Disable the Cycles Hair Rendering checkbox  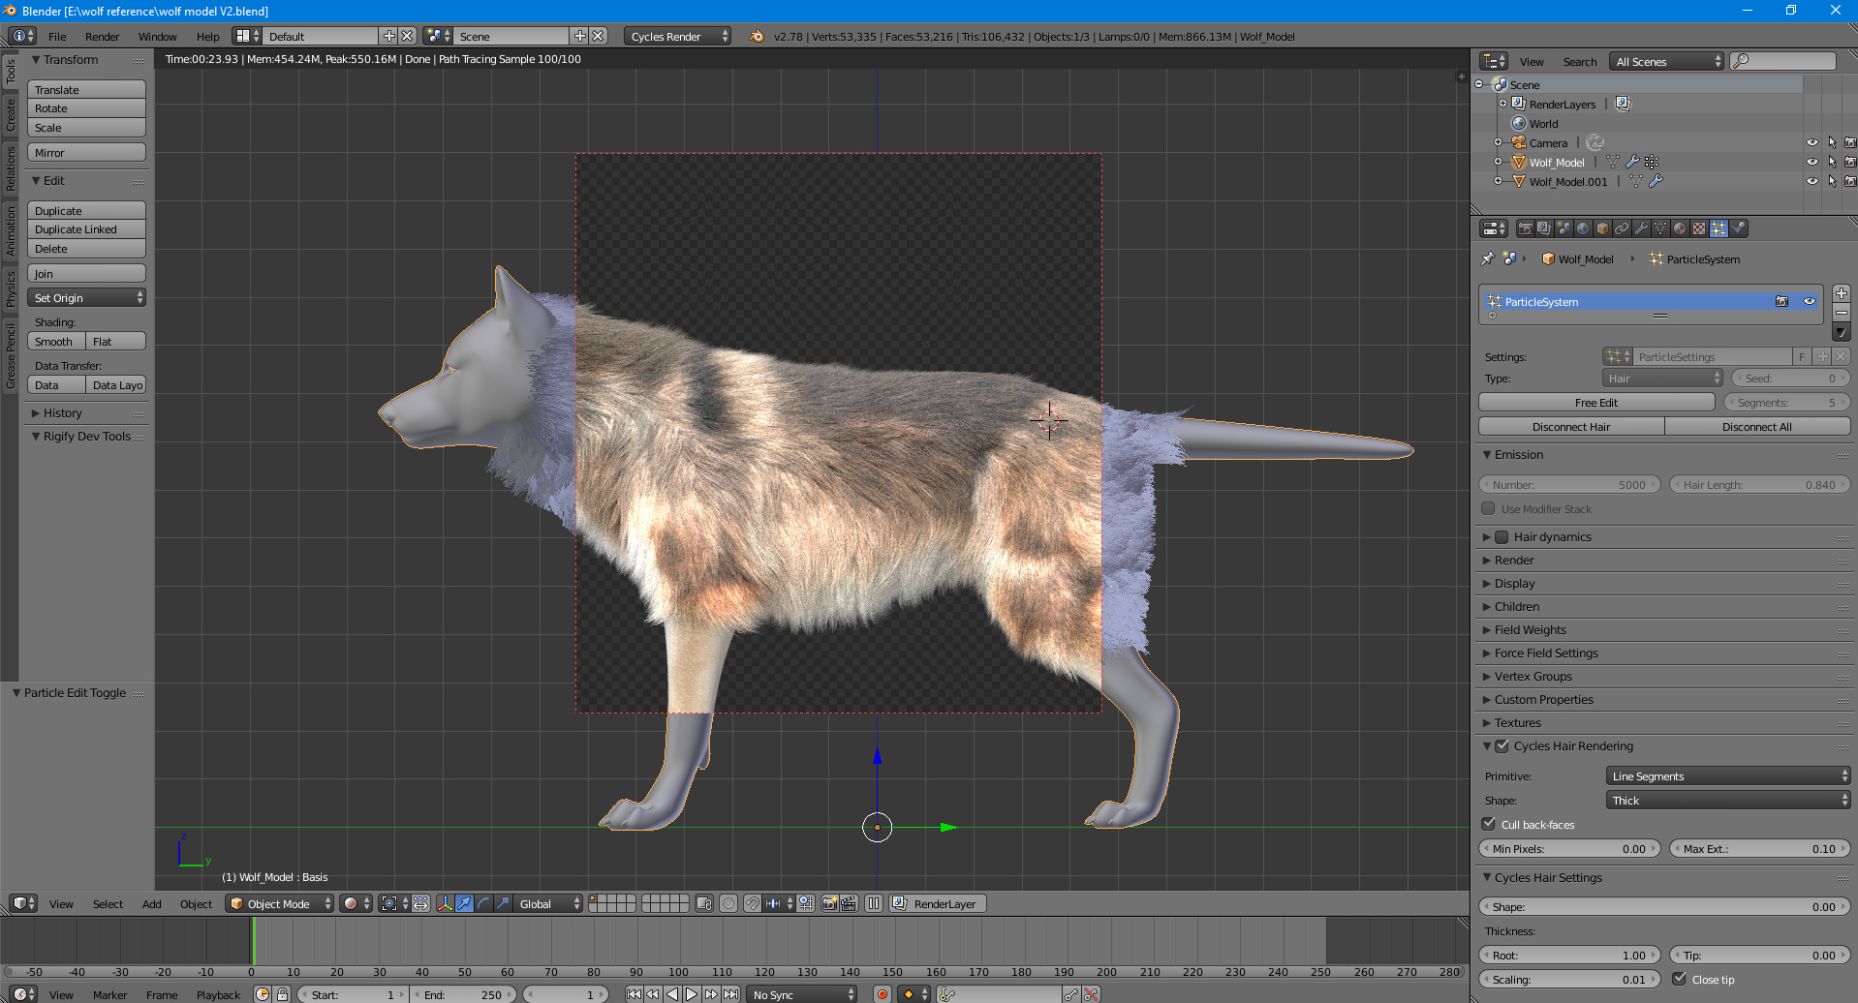(x=1502, y=746)
